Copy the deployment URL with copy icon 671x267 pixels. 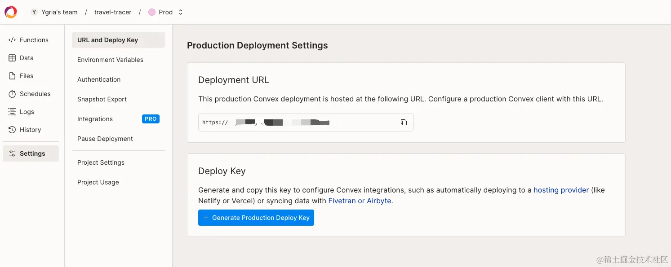[x=404, y=122]
